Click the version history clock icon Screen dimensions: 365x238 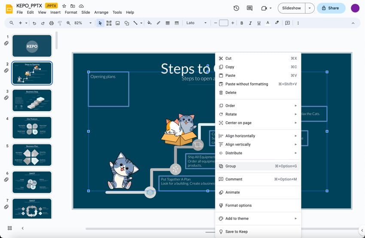point(236,8)
